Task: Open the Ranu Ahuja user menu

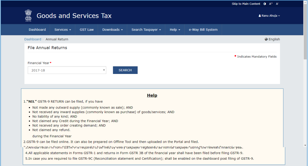Action: click(x=269, y=16)
